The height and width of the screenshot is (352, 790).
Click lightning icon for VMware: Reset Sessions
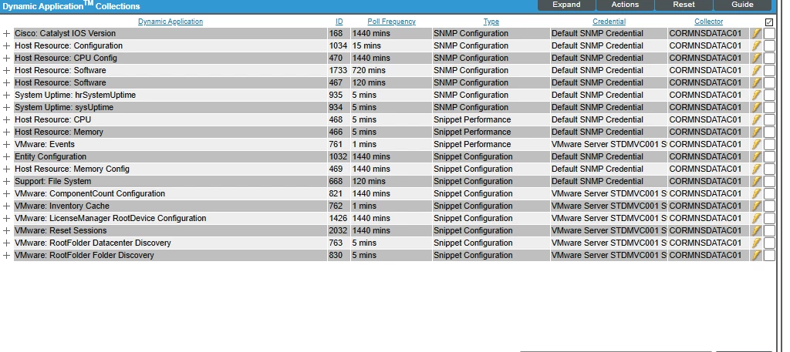[756, 231]
